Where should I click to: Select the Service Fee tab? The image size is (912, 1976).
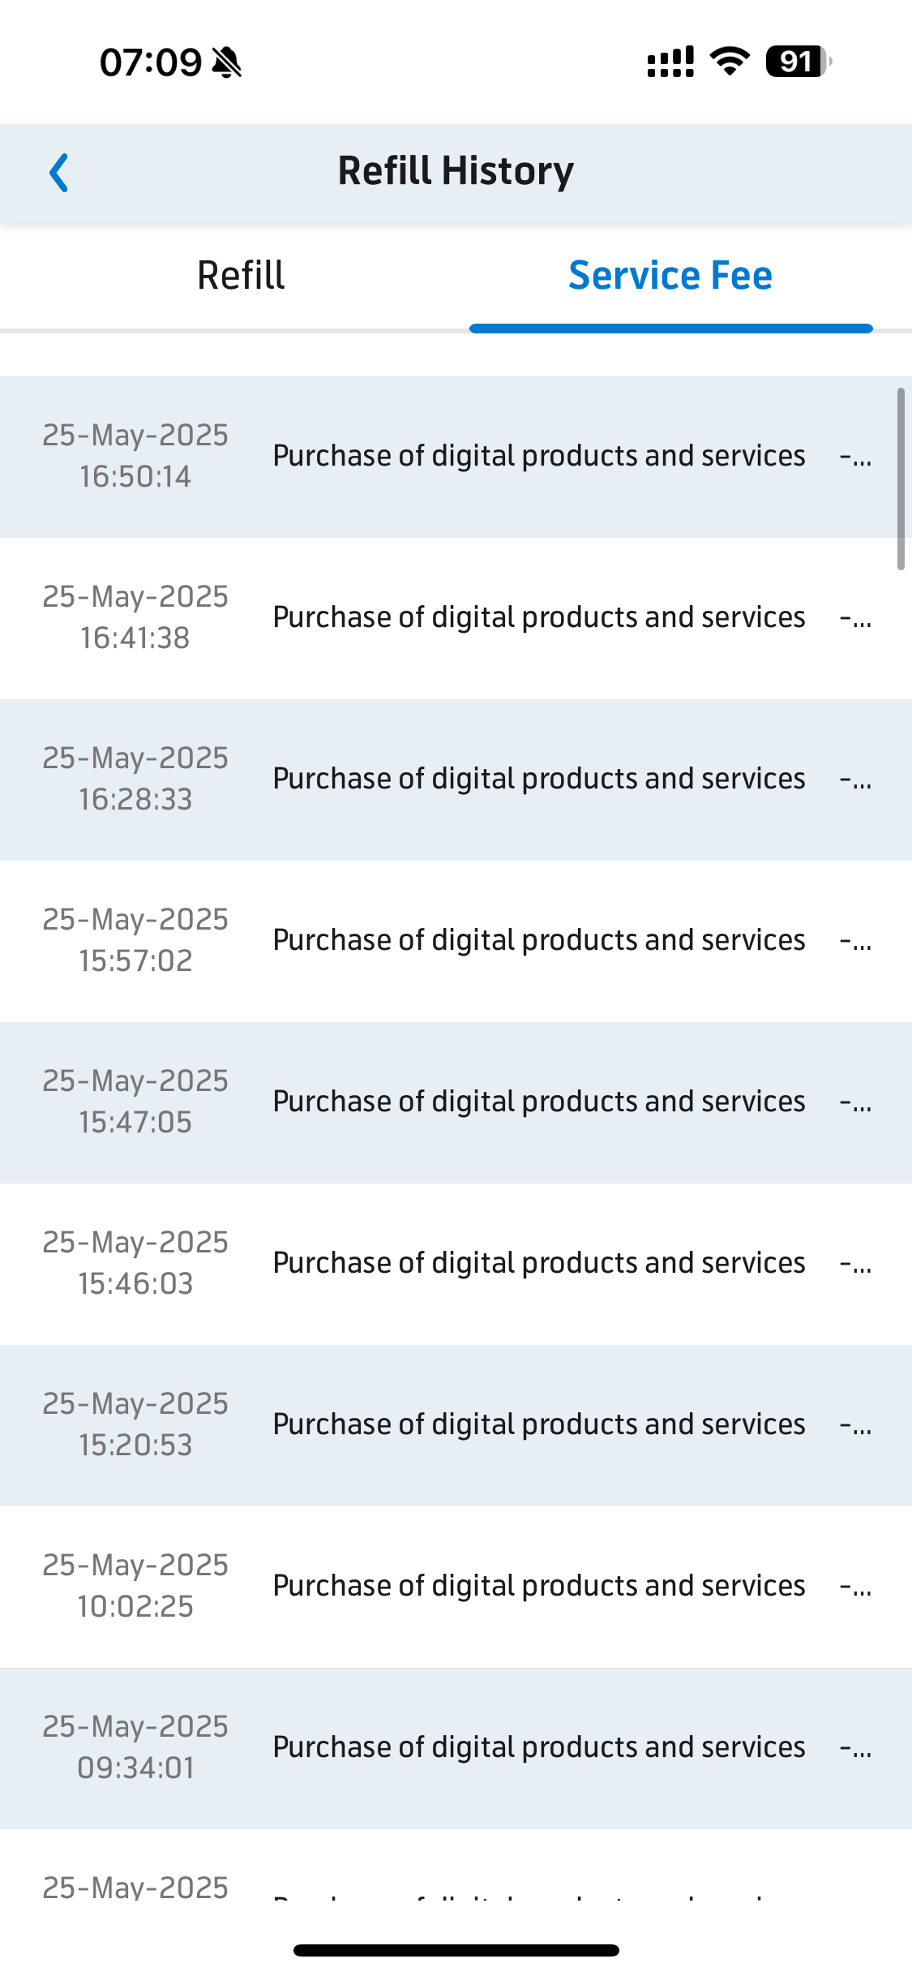coord(670,276)
